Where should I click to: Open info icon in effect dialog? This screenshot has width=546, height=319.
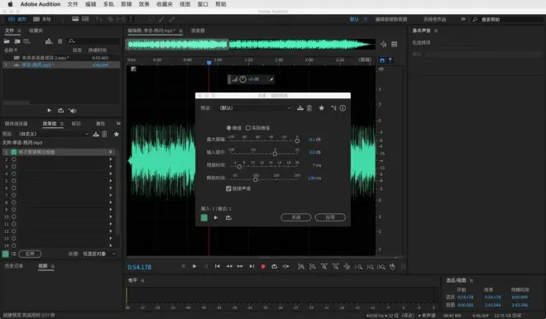tap(342, 108)
